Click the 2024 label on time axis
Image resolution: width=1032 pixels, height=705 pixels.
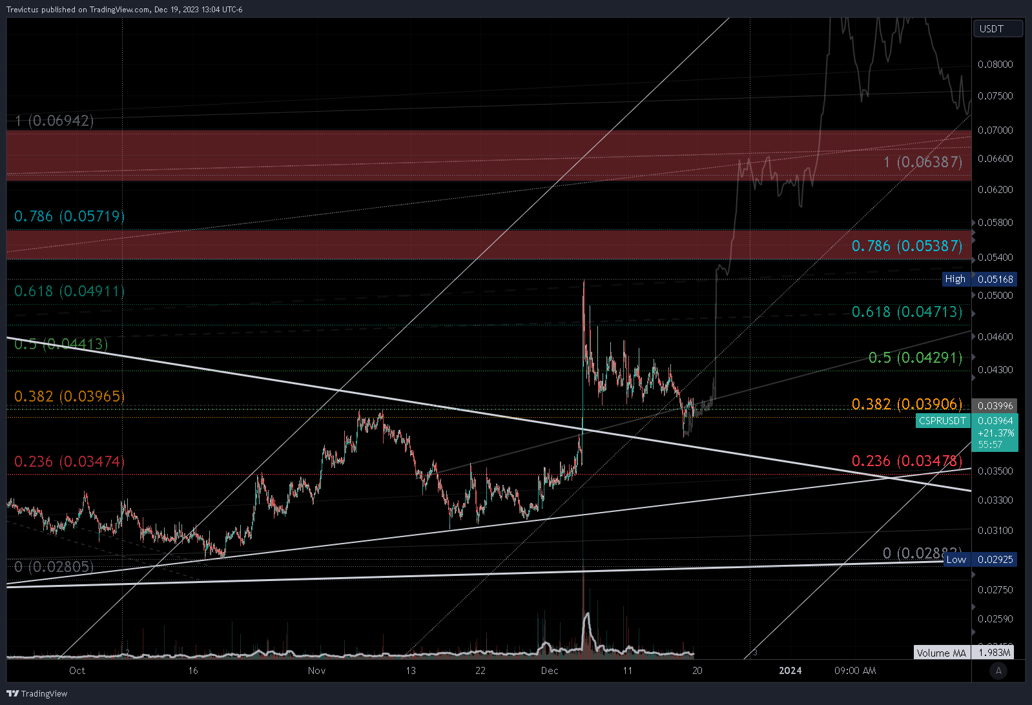point(790,671)
